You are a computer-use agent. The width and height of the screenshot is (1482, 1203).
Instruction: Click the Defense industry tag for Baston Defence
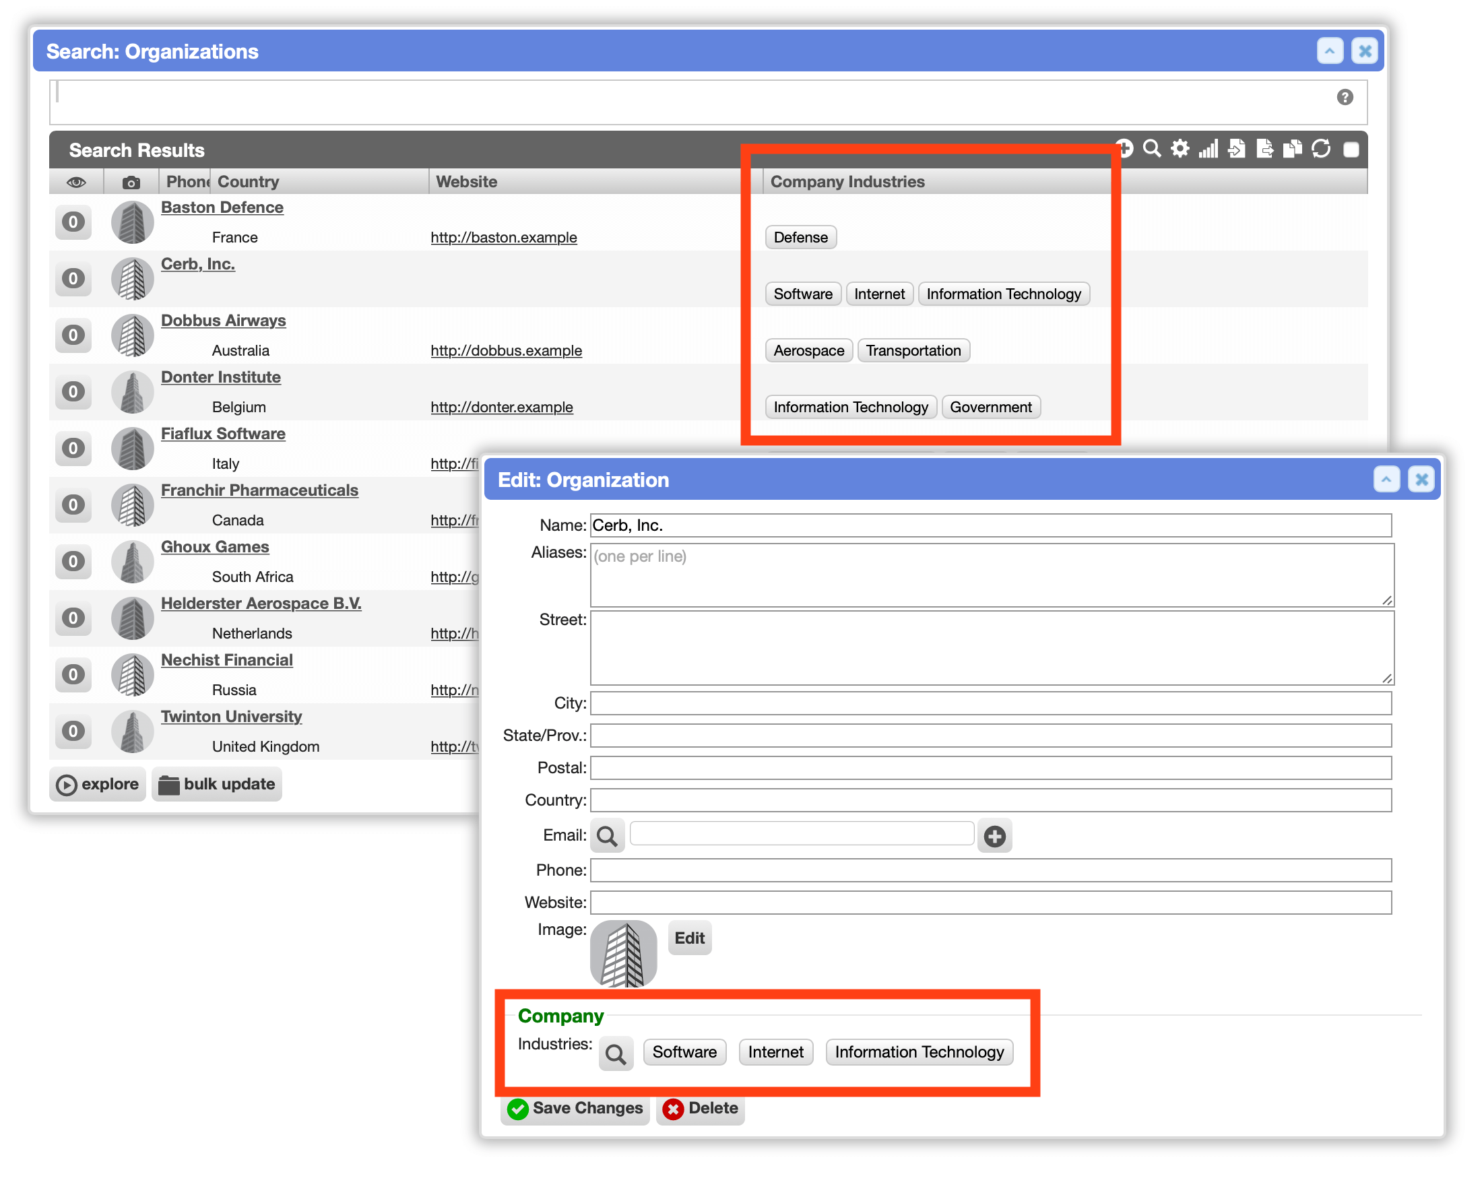tap(801, 238)
